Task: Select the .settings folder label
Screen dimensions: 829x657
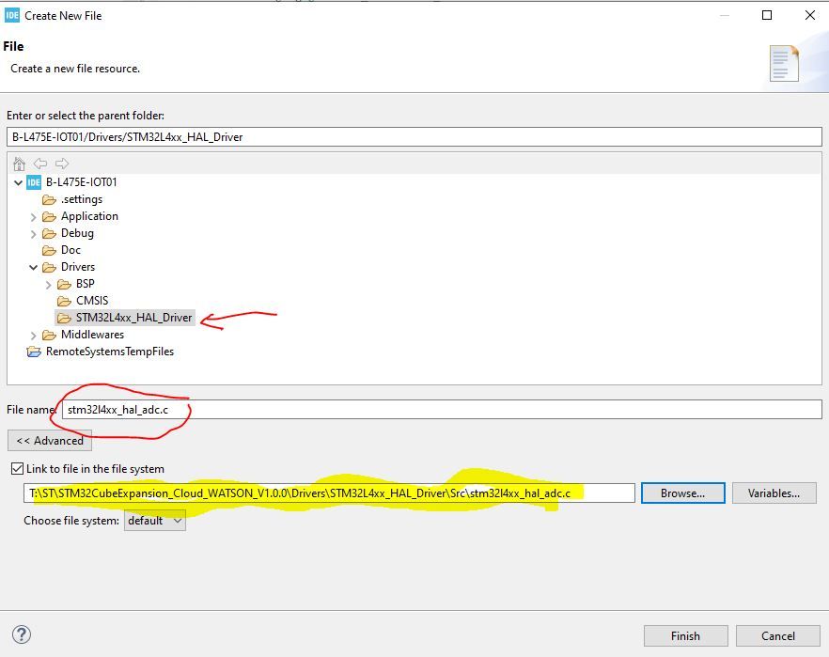Action: [x=82, y=199]
